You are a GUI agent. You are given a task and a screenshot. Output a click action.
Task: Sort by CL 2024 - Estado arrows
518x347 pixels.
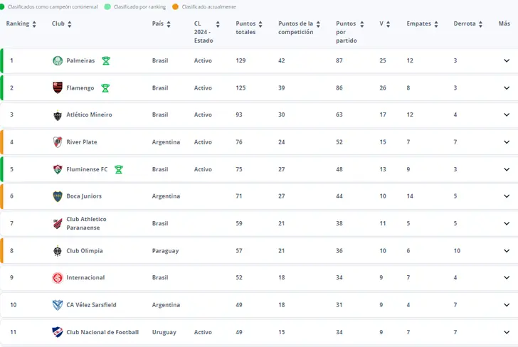[x=218, y=23]
